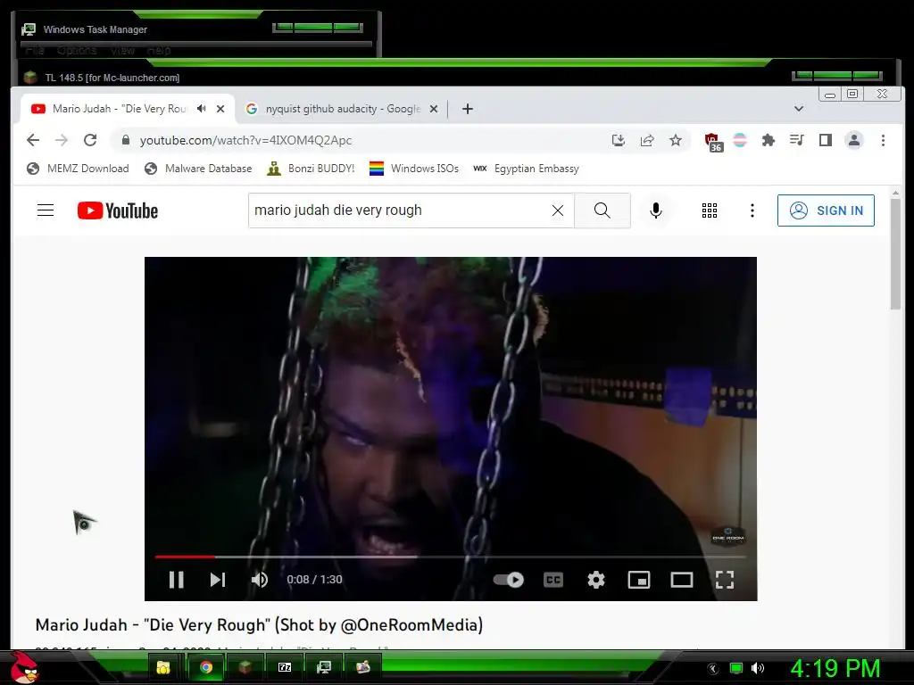914x685 pixels.
Task: Mute tab via speaker icon on YouTube tab
Action: [201, 108]
